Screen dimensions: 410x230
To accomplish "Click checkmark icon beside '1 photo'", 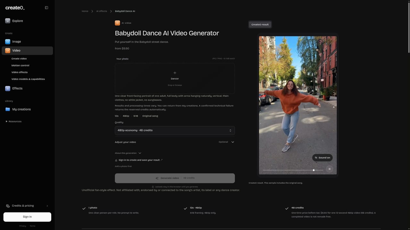I will tap(84, 208).
